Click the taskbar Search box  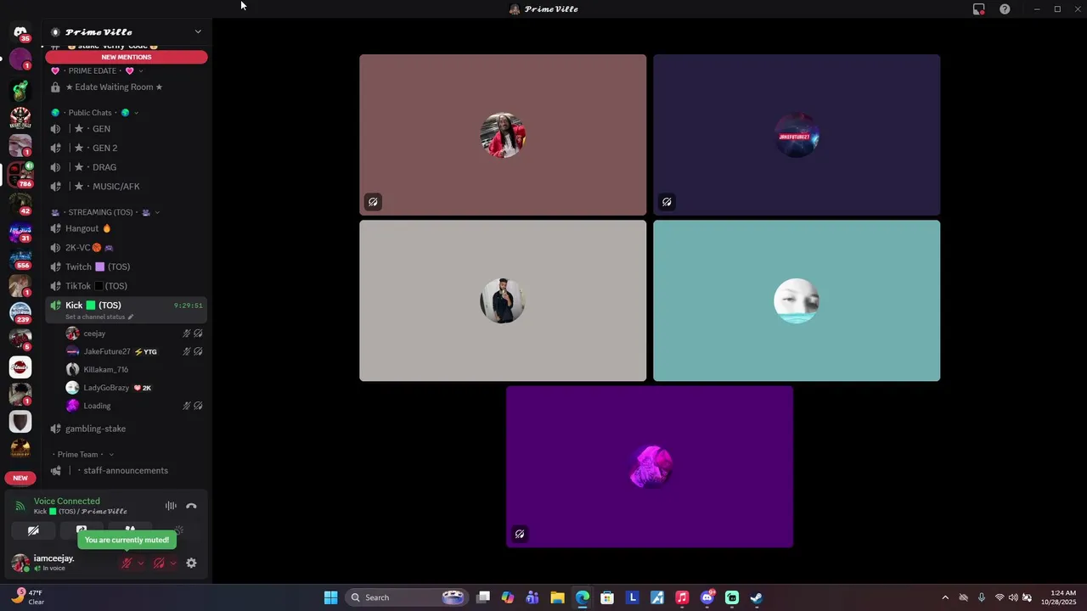click(406, 597)
